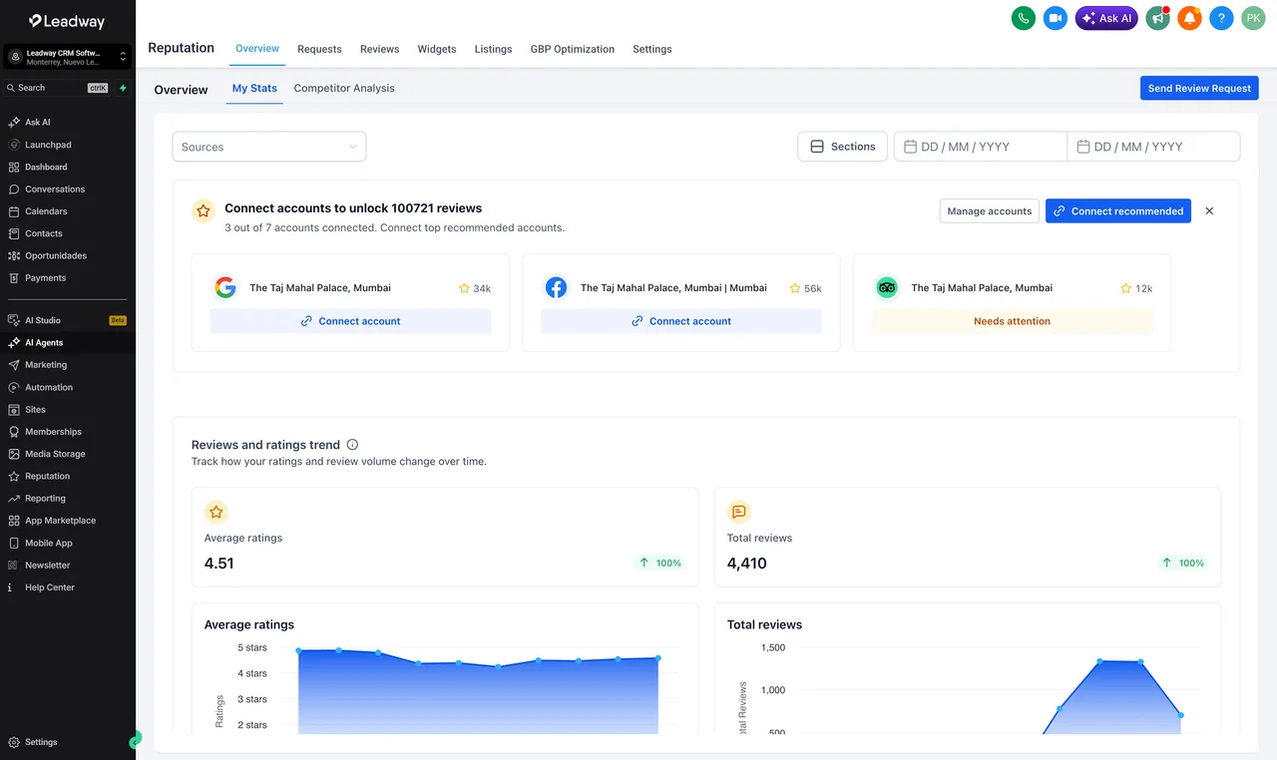Switch to Competitor Analysis tab

point(344,88)
